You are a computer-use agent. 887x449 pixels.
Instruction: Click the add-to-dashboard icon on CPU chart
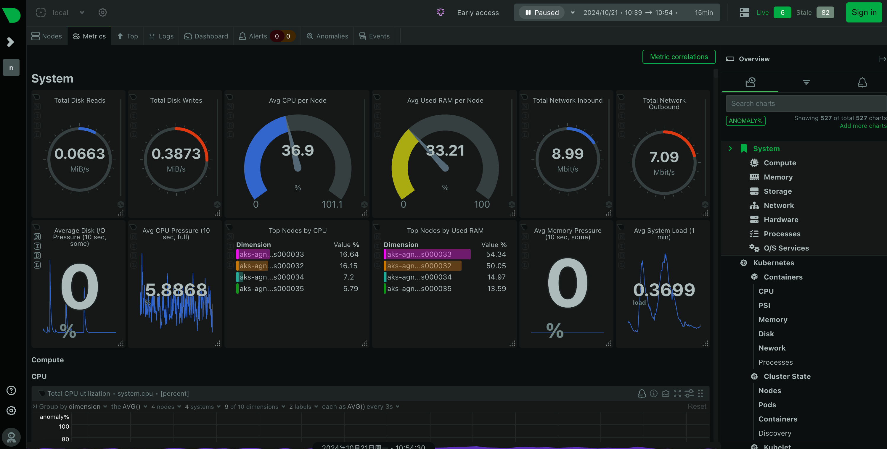point(665,393)
